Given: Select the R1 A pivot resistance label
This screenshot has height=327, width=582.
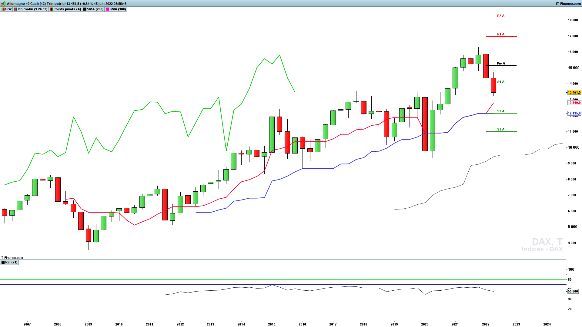Looking at the screenshot, I should click(501, 34).
